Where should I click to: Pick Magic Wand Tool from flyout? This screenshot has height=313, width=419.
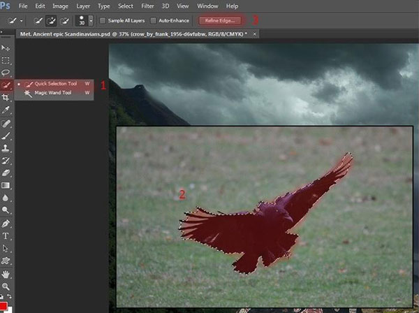pos(54,93)
